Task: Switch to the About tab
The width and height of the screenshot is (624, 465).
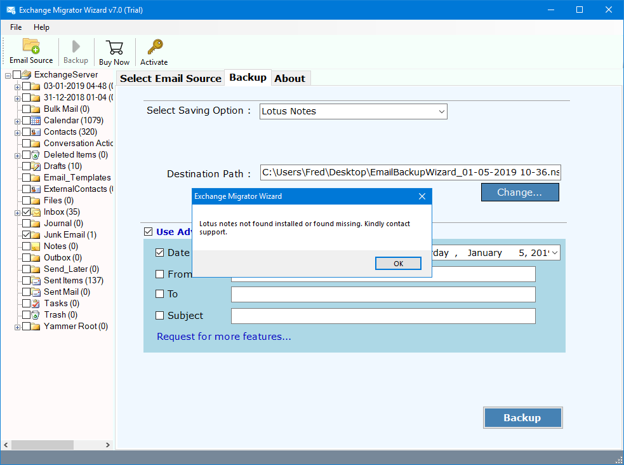Action: pos(289,78)
